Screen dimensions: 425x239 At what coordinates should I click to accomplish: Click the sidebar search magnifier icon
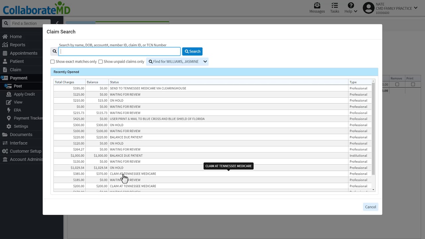point(6,23)
